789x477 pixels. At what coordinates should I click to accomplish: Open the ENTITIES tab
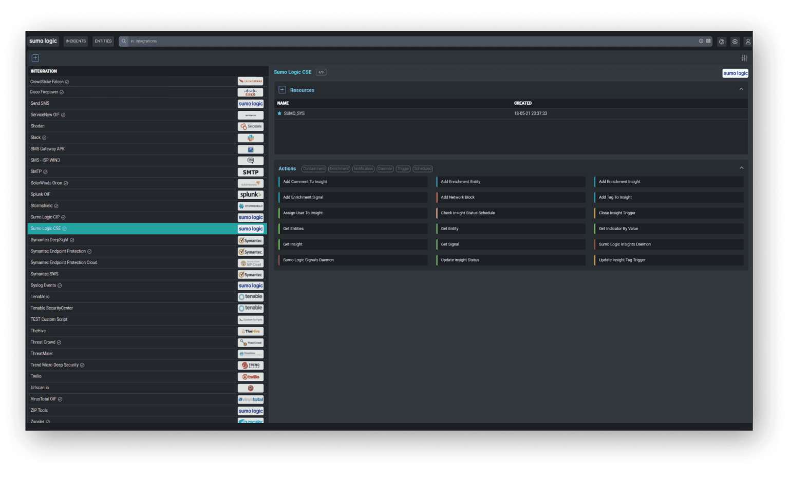[103, 41]
